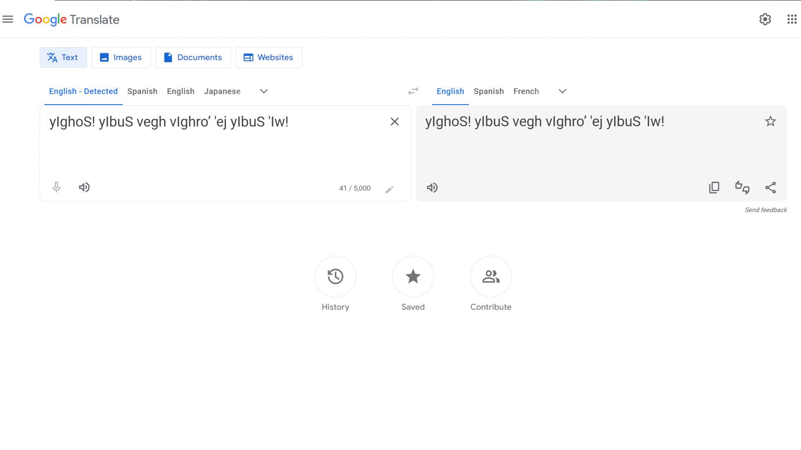Click the Send feedback link
Image resolution: width=801 pixels, height=450 pixels.
[766, 210]
